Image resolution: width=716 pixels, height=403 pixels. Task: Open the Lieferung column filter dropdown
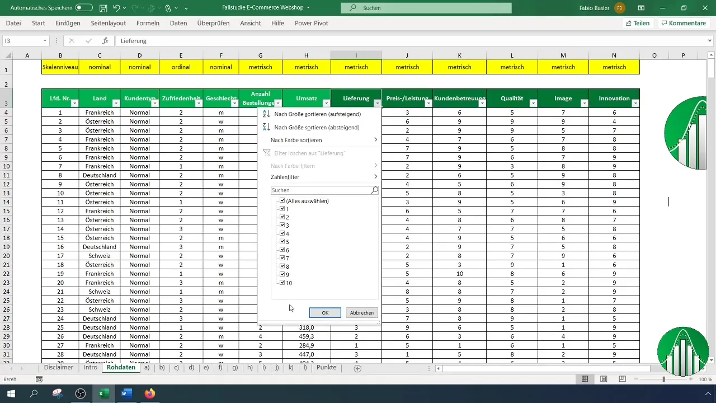pos(378,104)
